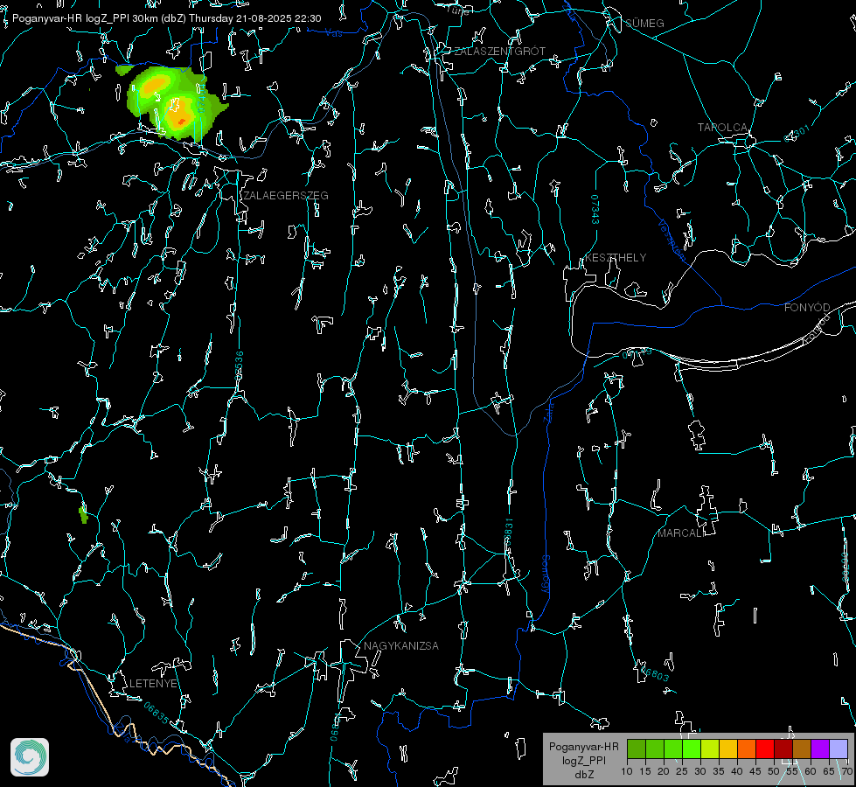Click the road number label 06835
This screenshot has width=856, height=787.
click(x=157, y=714)
